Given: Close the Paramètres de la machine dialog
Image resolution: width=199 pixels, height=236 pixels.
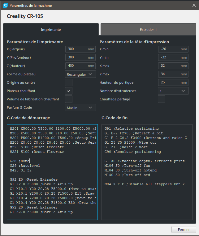Looking at the screenshot, I should tap(194, 5).
